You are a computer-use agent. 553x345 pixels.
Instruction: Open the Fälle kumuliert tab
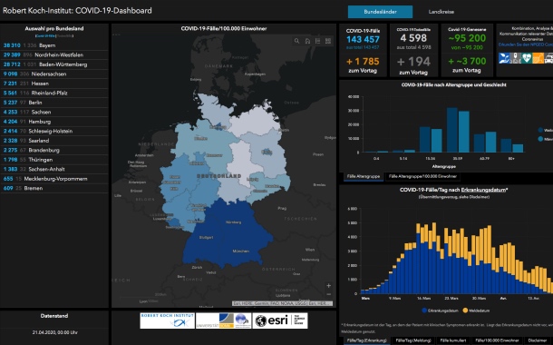coord(453,340)
